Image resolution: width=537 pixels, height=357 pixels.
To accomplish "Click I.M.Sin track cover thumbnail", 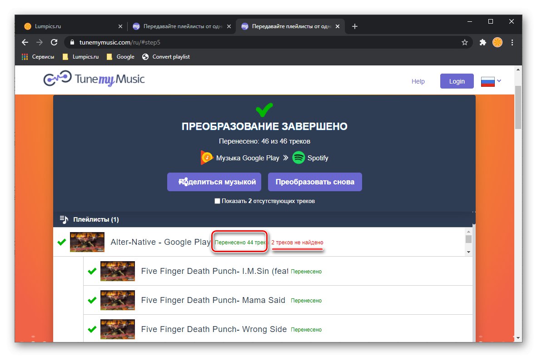I will 118,271.
